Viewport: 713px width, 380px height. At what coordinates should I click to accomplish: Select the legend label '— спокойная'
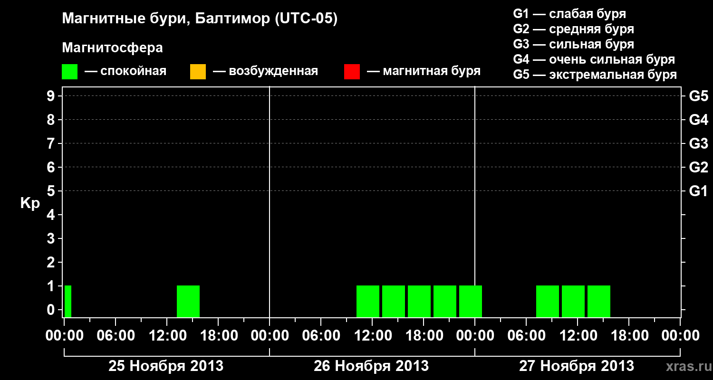[x=125, y=71]
